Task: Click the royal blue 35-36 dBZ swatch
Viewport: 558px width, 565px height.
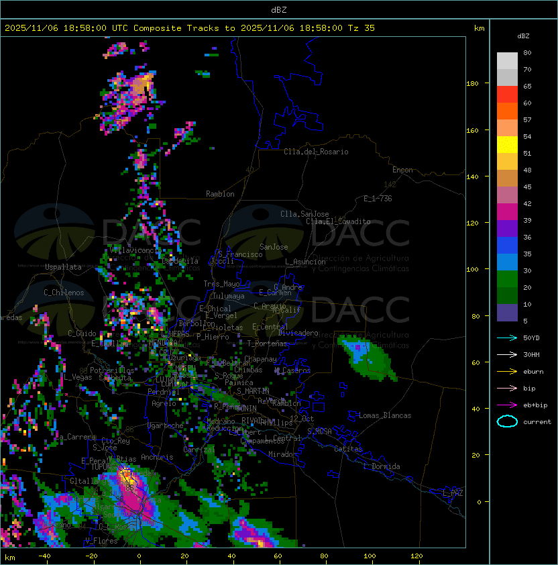Action: pos(507,246)
